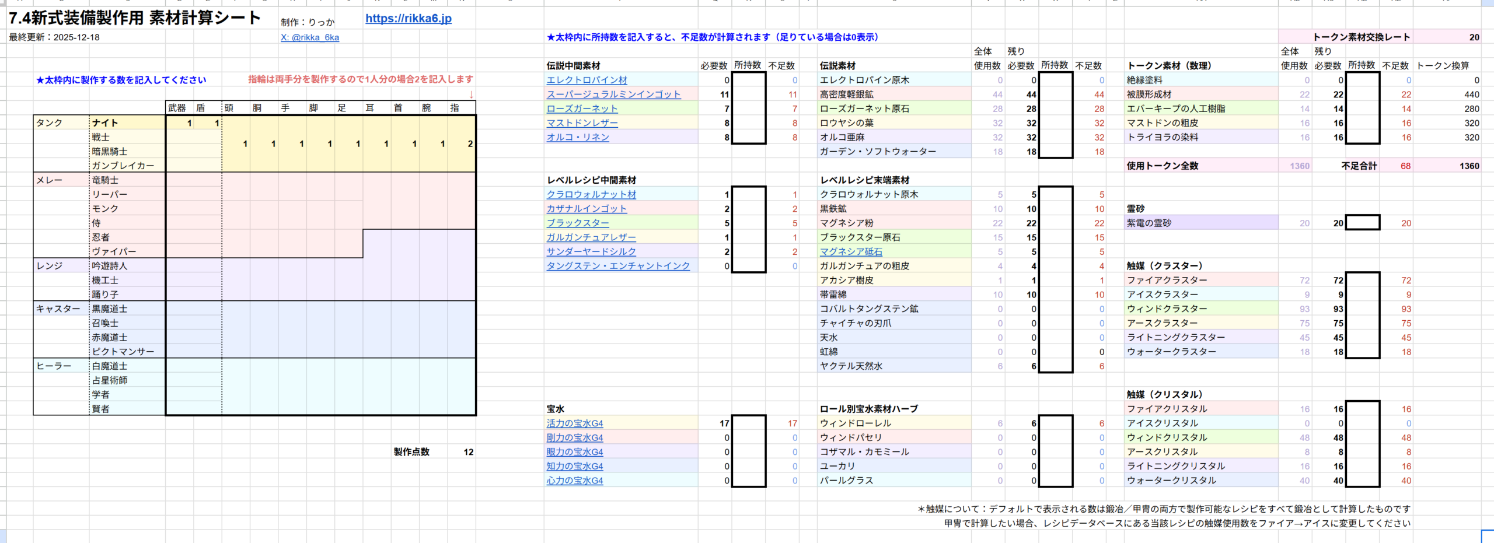Open the マグネシア砥石 link
Viewport: 1494px width, 543px height.
[851, 252]
